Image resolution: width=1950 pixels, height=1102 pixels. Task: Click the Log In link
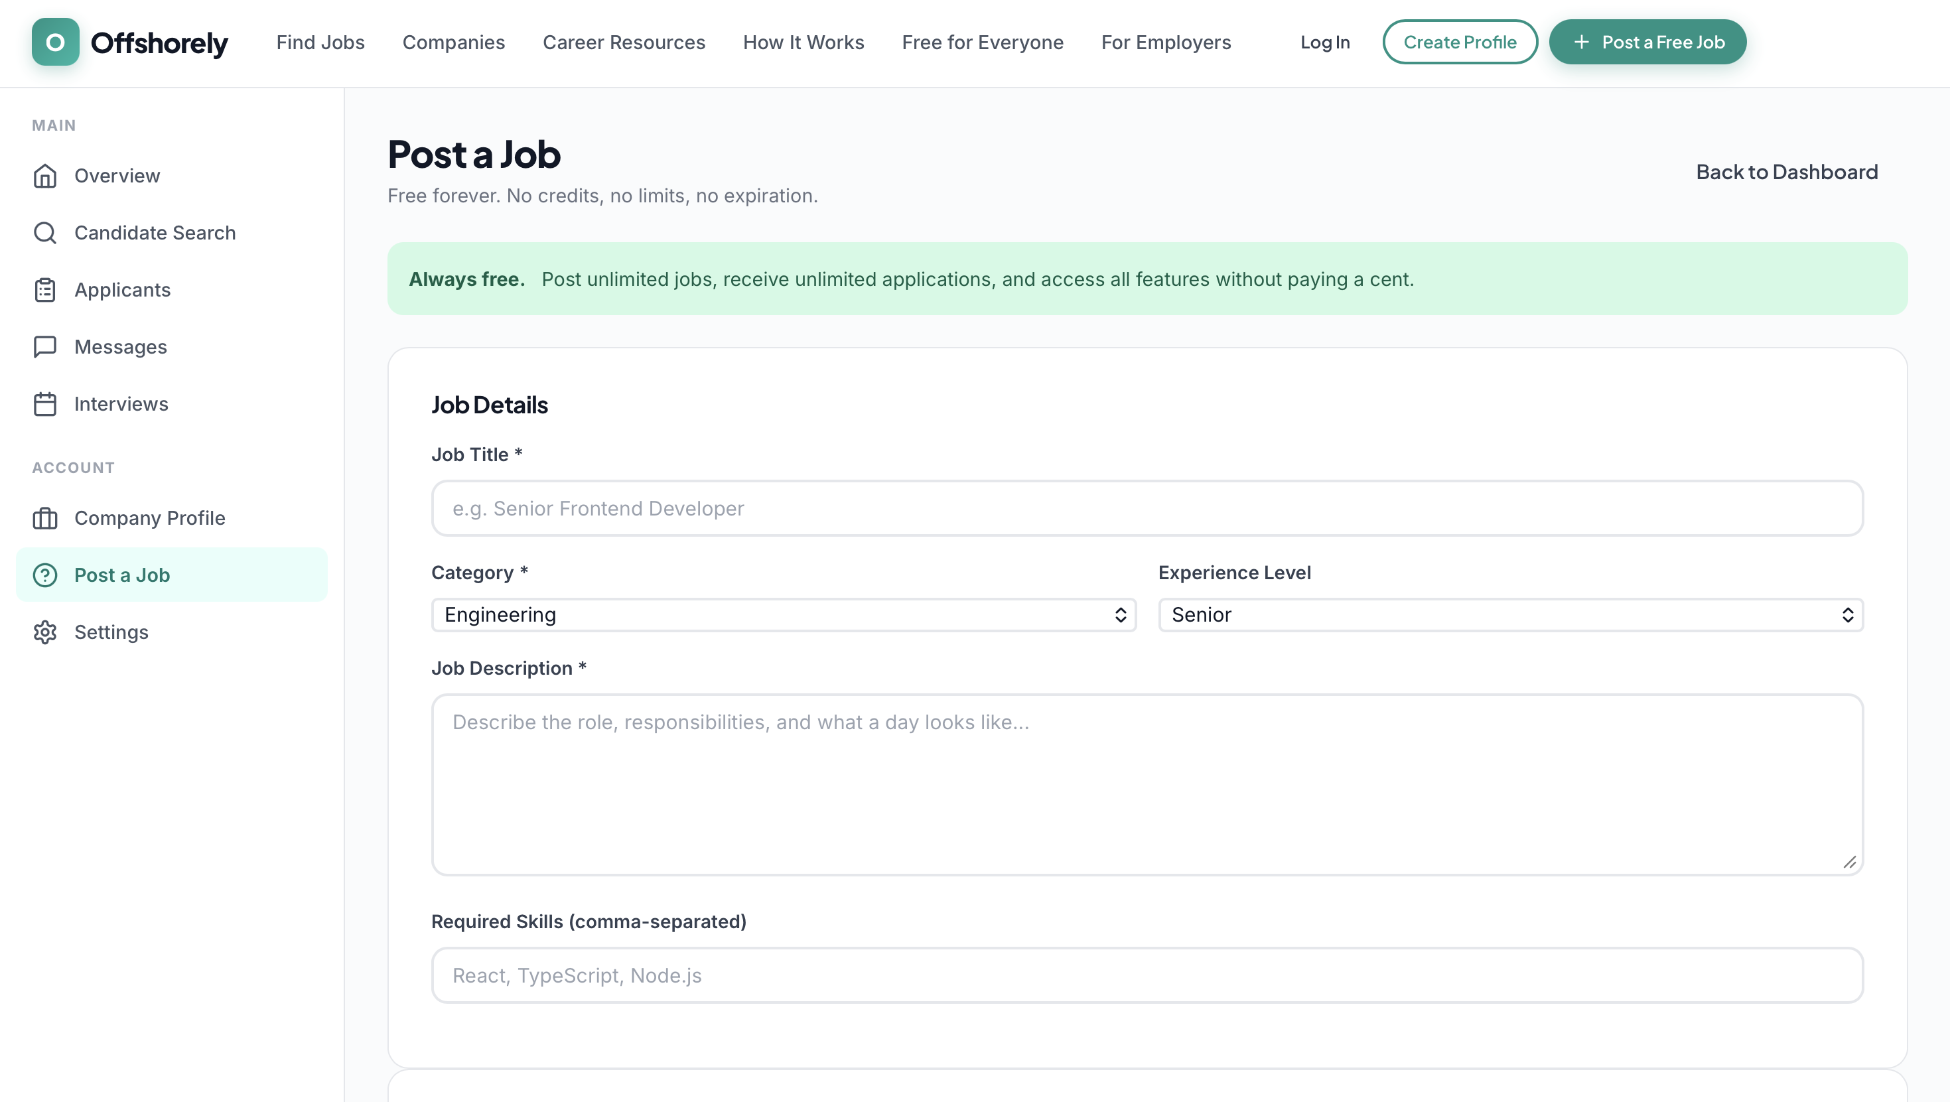[1325, 42]
